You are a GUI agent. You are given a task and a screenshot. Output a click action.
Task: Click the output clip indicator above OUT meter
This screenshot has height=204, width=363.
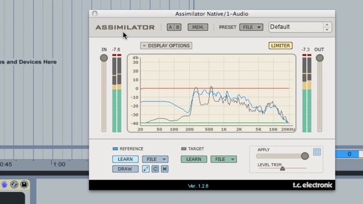[x=307, y=55]
